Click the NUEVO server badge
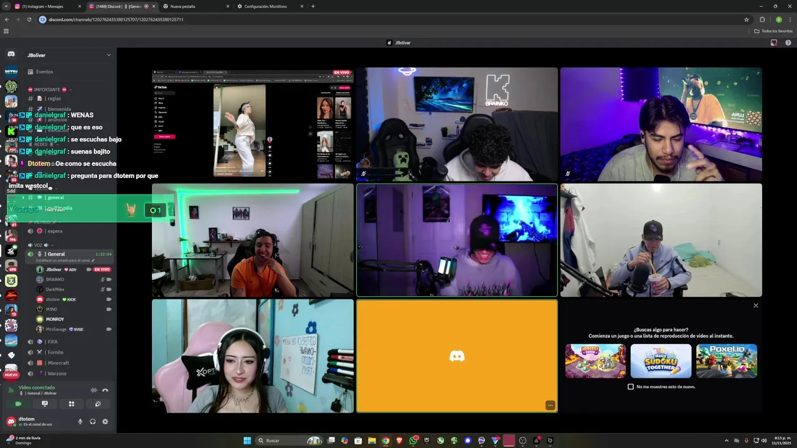Image resolution: width=797 pixels, height=448 pixels. point(11,375)
